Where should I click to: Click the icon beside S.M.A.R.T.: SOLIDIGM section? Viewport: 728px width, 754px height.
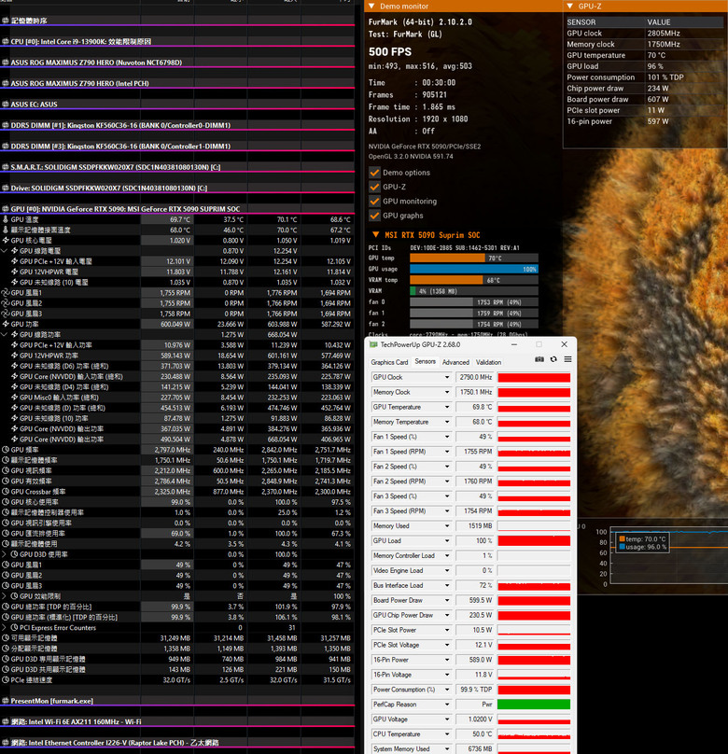(x=6, y=167)
